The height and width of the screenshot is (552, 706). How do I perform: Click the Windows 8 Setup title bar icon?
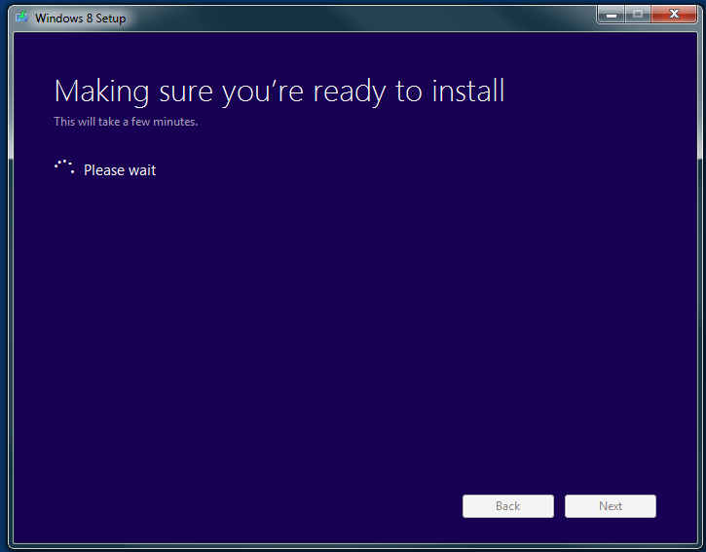point(21,18)
